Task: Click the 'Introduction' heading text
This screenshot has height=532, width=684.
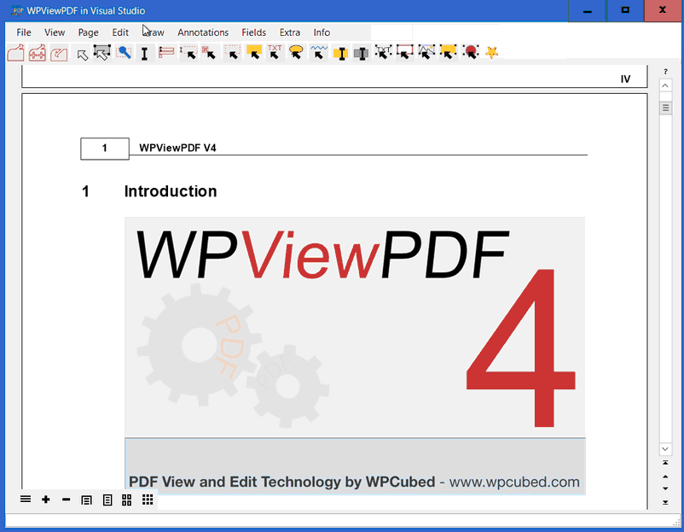Action: [171, 191]
